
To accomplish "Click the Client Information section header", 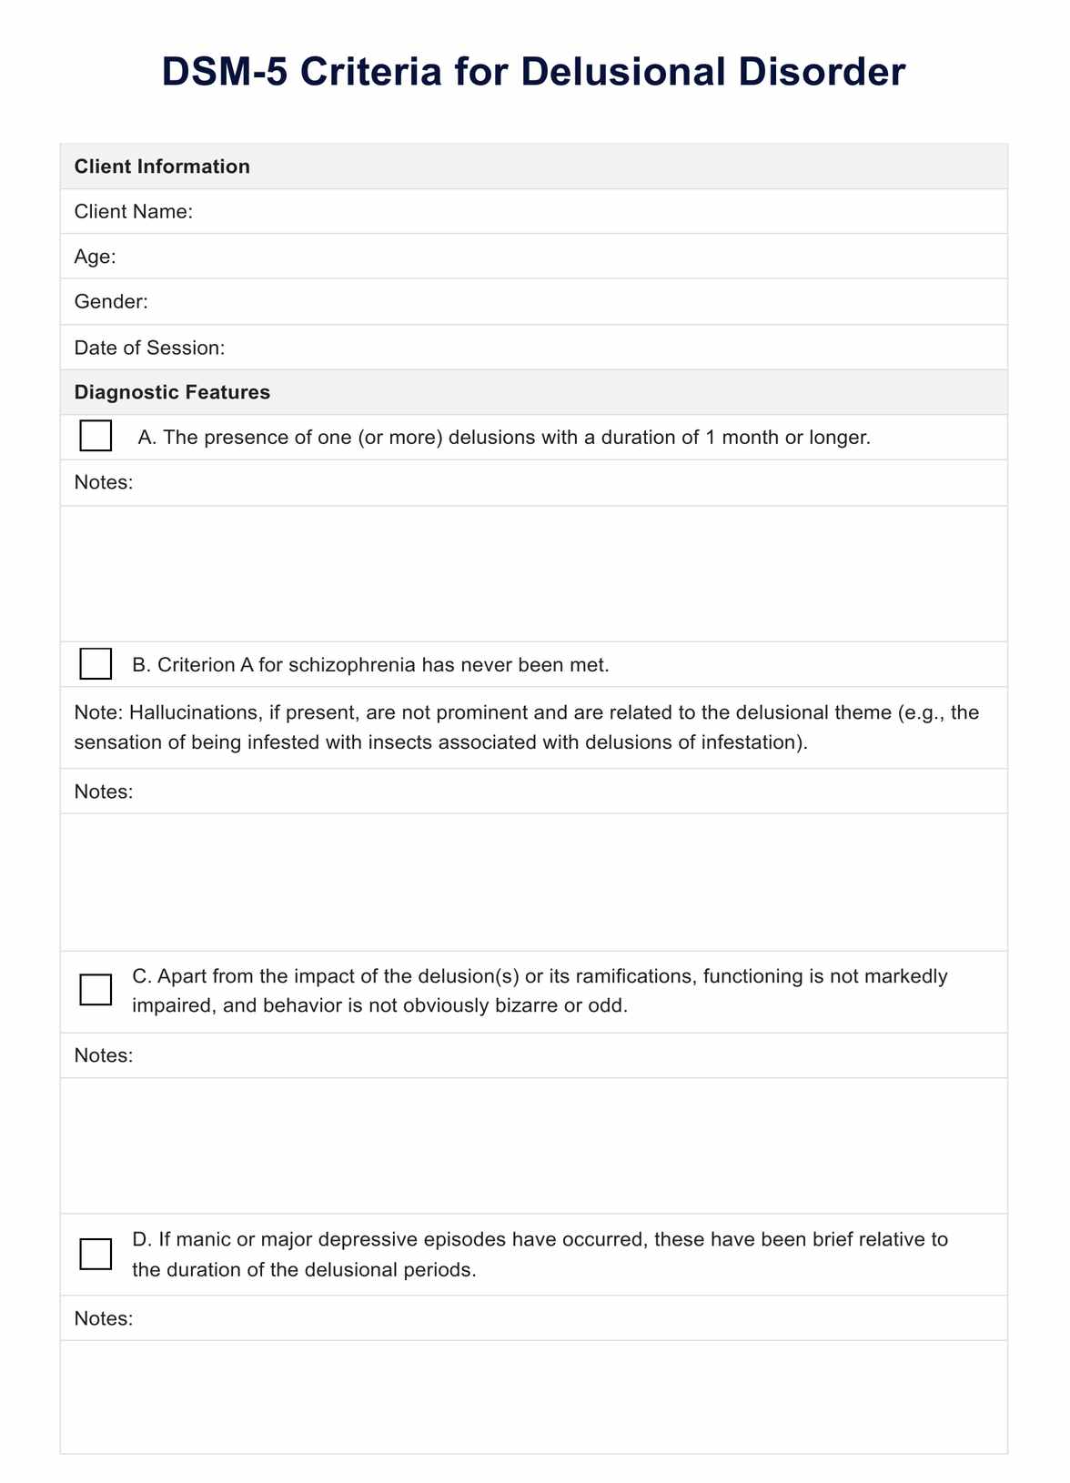I will tap(162, 166).
